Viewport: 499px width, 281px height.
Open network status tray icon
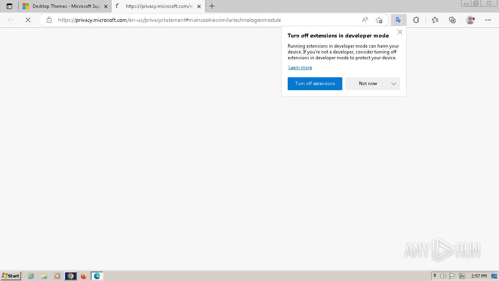tap(462, 276)
